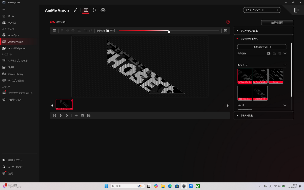Collapse the ROG テーマ section chevron
Viewport: 304px width, 190px height.
point(285,65)
